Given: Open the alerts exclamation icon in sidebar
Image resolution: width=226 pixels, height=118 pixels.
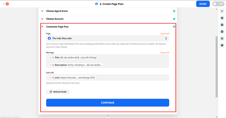Looking at the screenshot, I should point(222,25).
